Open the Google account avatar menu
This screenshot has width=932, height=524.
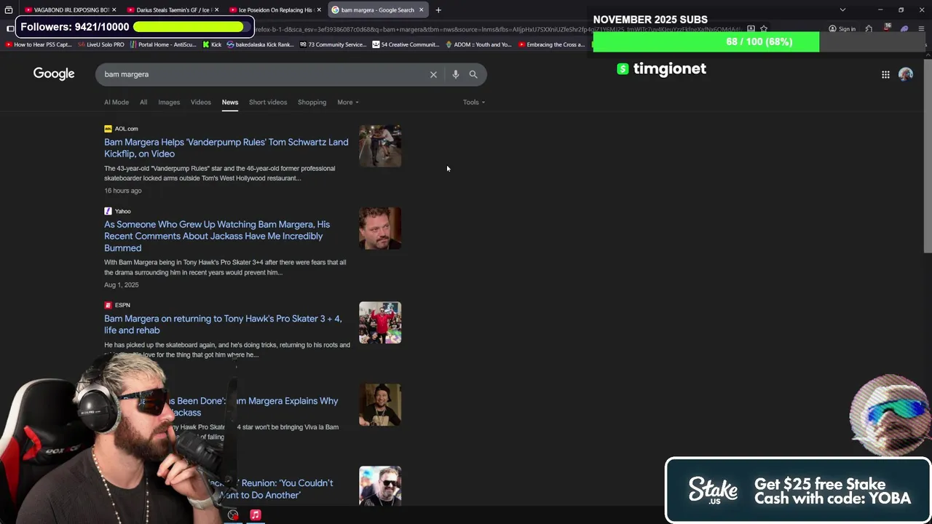coord(906,74)
